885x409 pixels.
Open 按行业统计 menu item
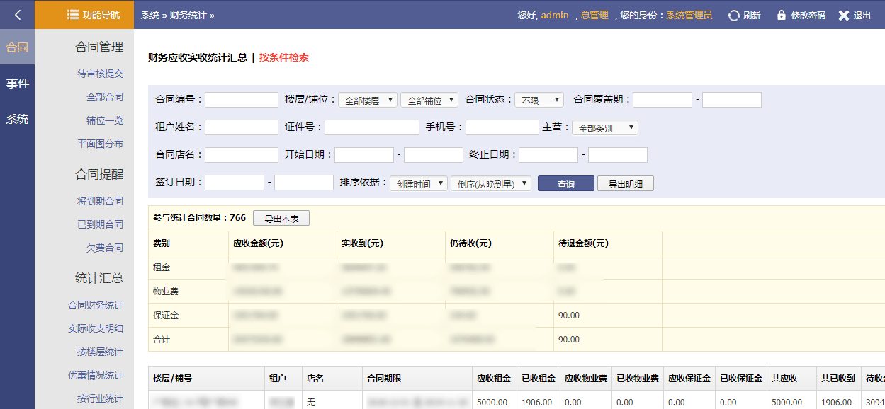[x=100, y=398]
